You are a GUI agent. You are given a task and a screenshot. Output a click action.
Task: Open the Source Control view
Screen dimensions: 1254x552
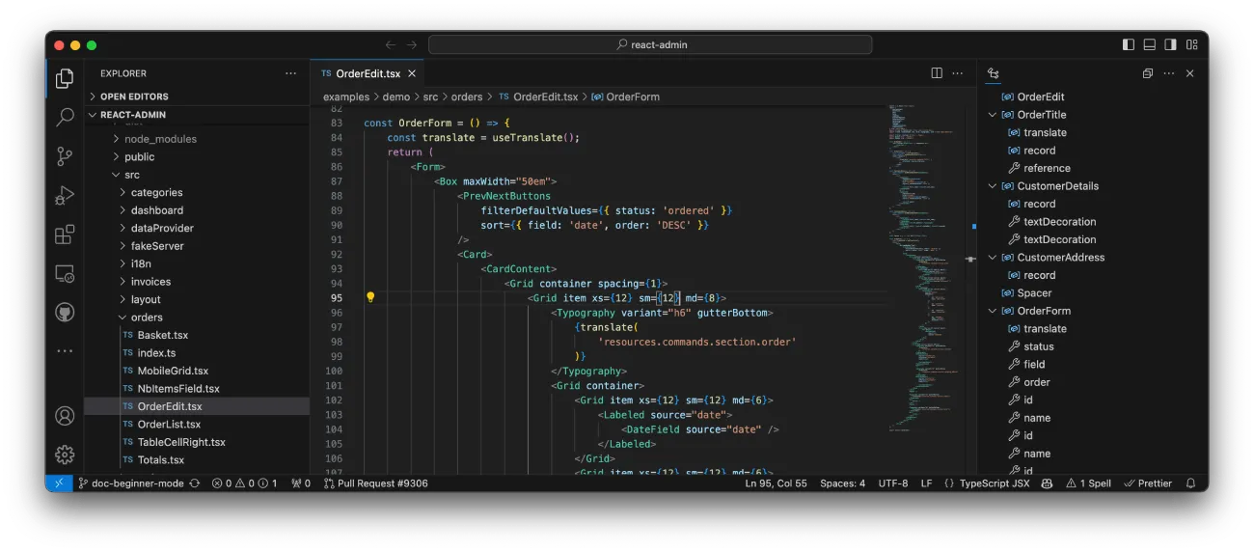65,156
